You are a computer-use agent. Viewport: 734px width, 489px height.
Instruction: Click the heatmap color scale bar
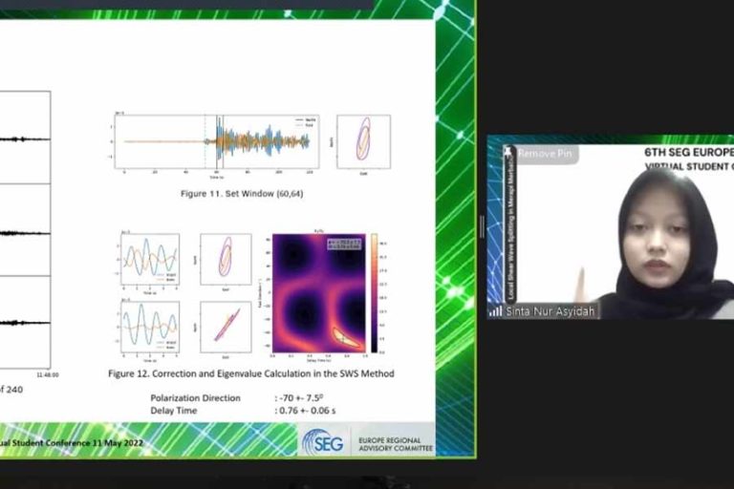click(375, 293)
